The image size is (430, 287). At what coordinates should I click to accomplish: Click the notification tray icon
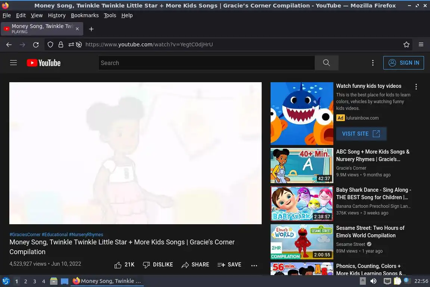[406, 281]
